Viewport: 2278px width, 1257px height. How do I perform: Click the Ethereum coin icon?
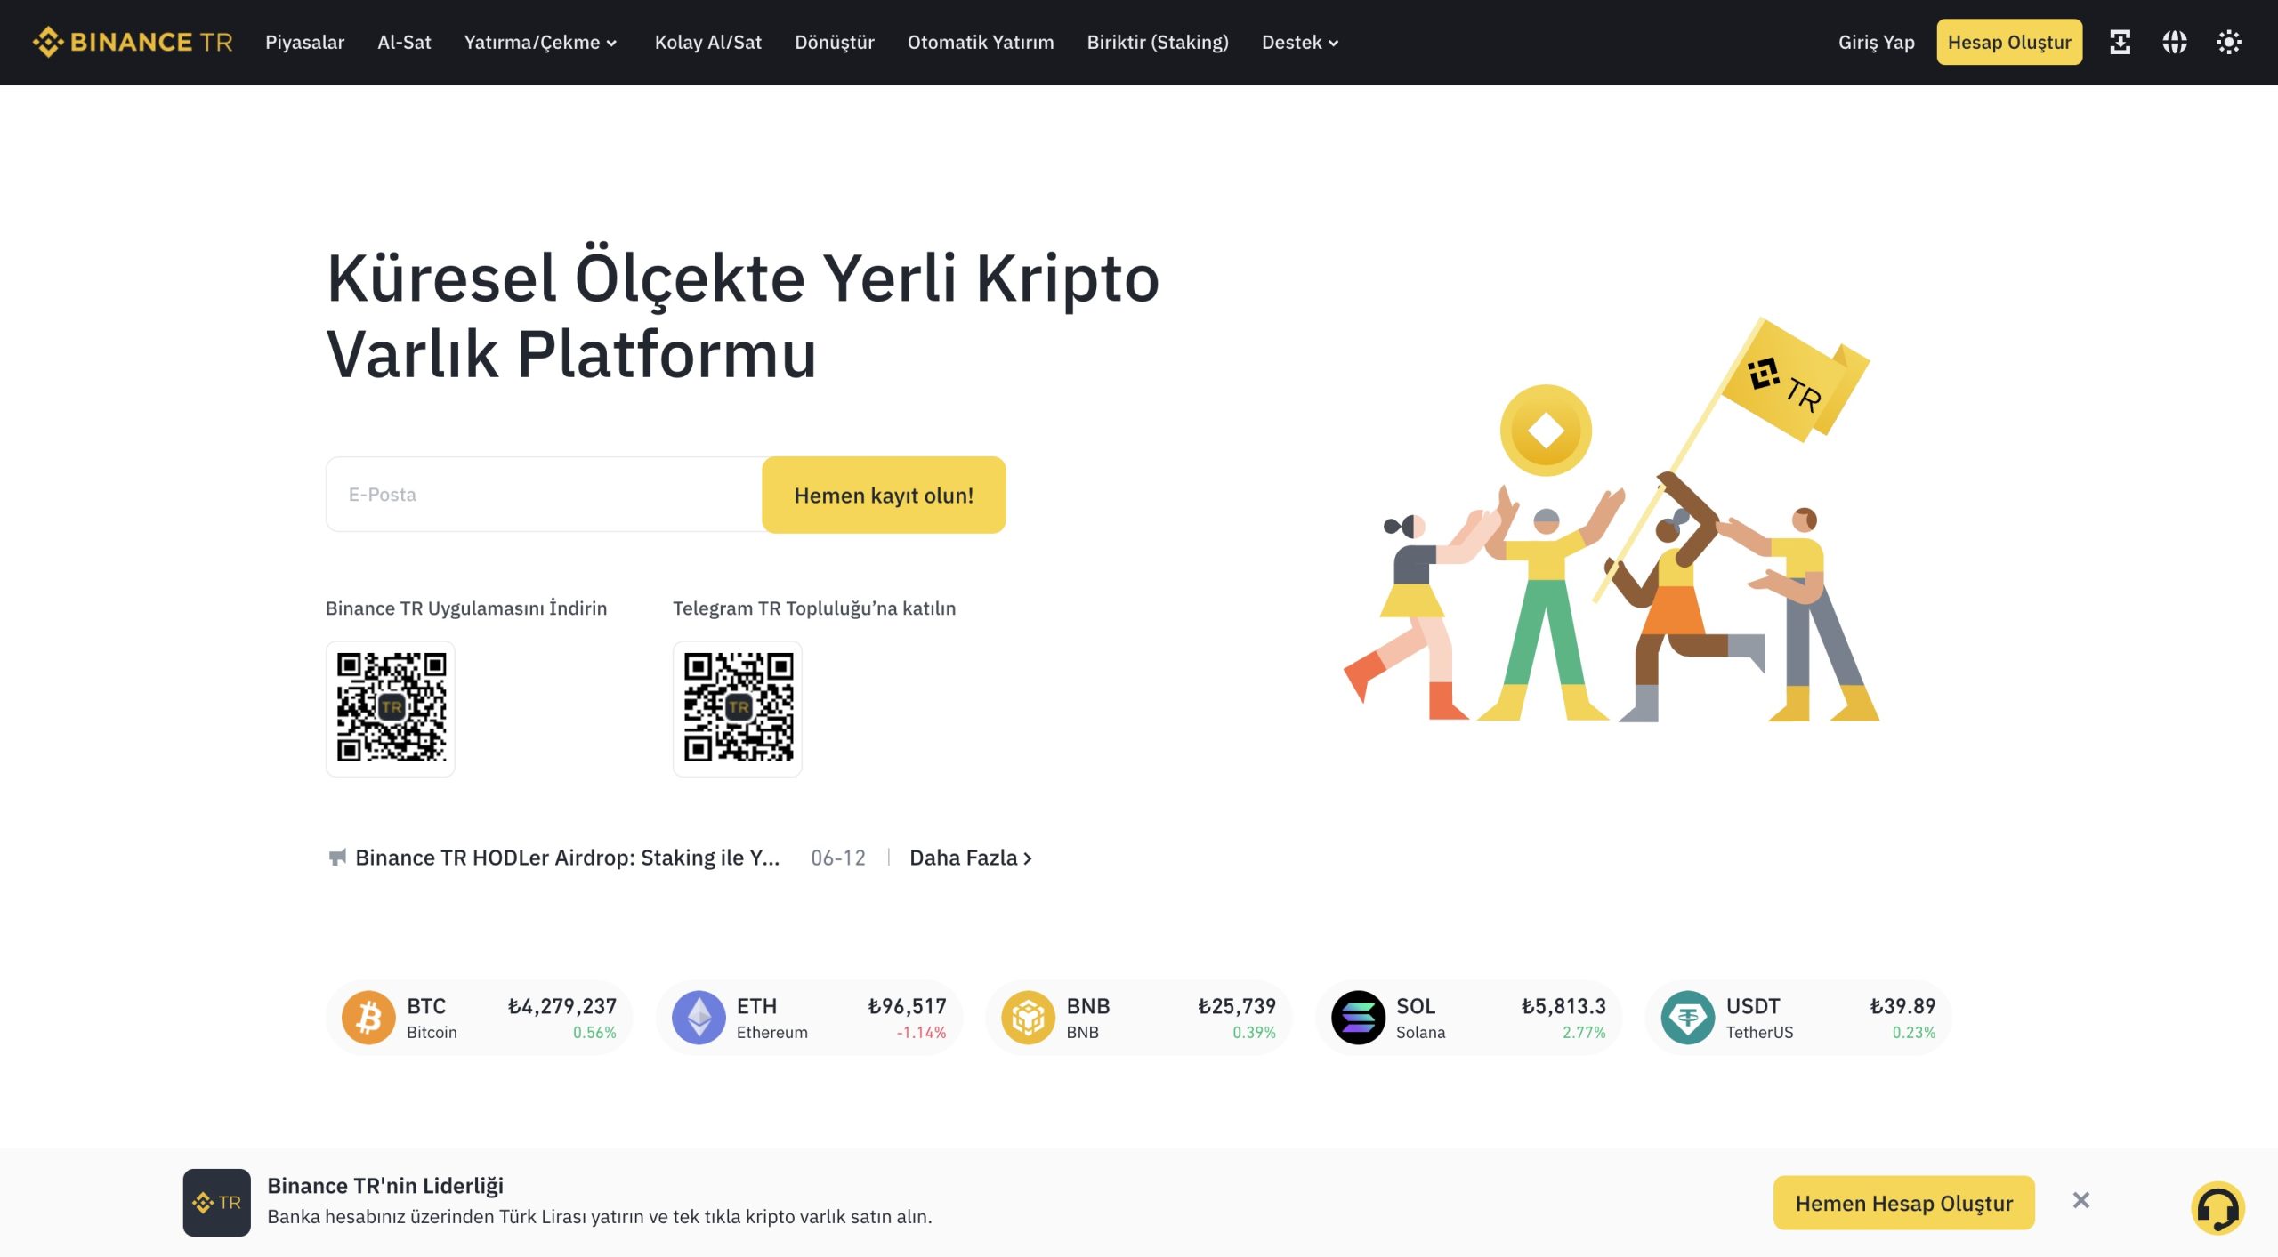coord(699,1017)
